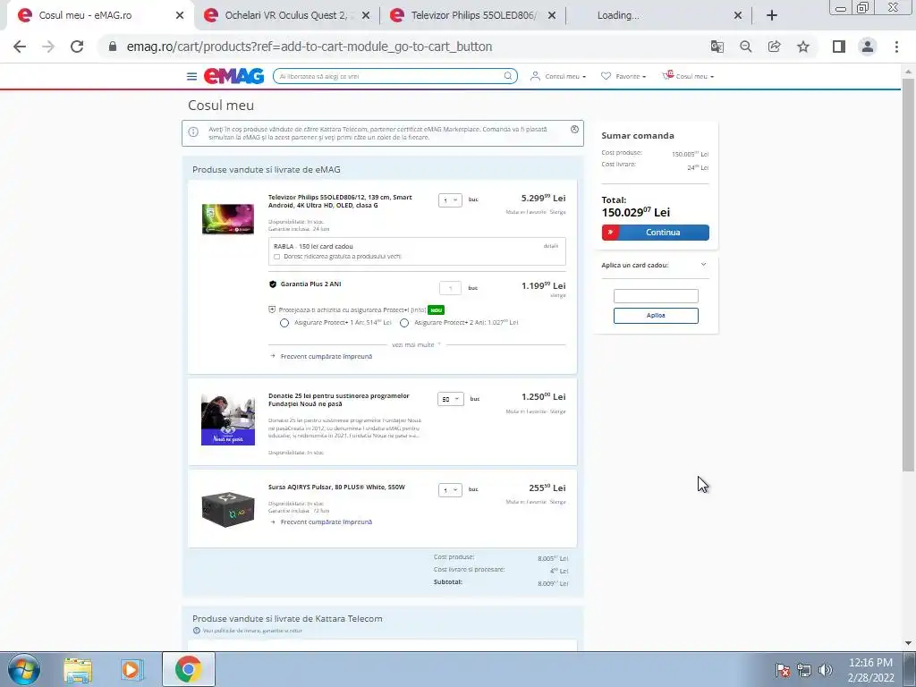Screen dimensions: 916x687
Task: Click the browser address bar URL
Action: (309, 47)
